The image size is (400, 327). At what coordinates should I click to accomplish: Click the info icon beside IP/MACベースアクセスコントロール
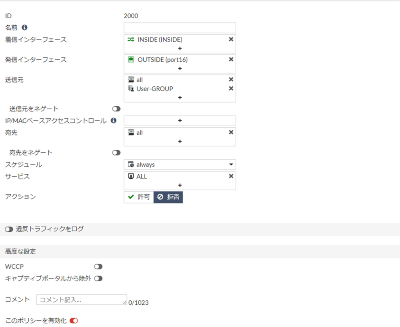click(x=114, y=121)
